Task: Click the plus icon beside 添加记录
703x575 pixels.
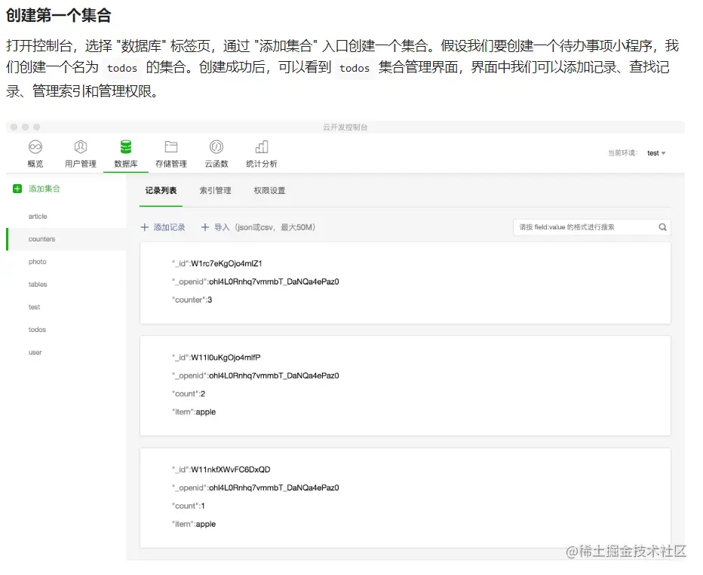Action: (144, 227)
